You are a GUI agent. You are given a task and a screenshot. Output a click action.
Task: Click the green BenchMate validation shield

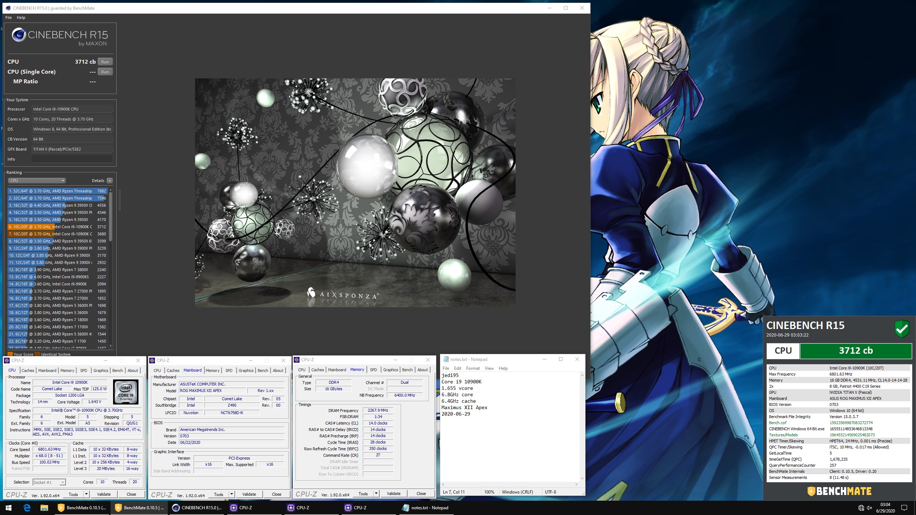point(902,329)
